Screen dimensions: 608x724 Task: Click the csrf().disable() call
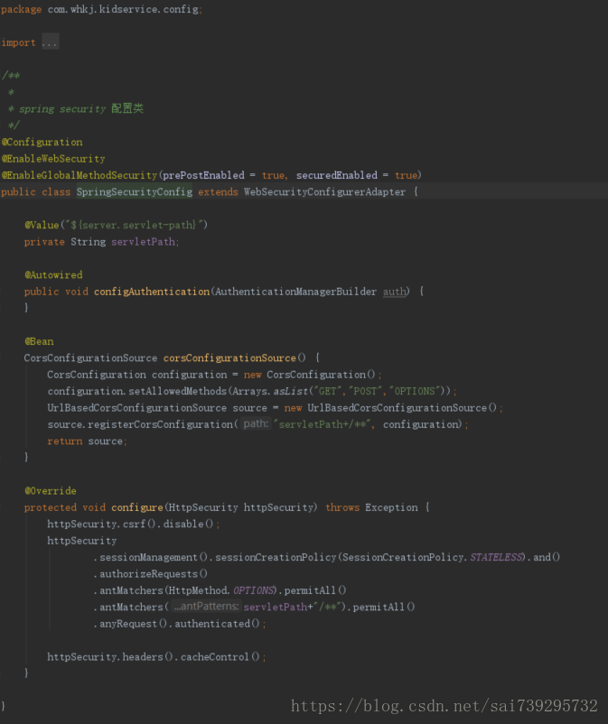pos(168,524)
